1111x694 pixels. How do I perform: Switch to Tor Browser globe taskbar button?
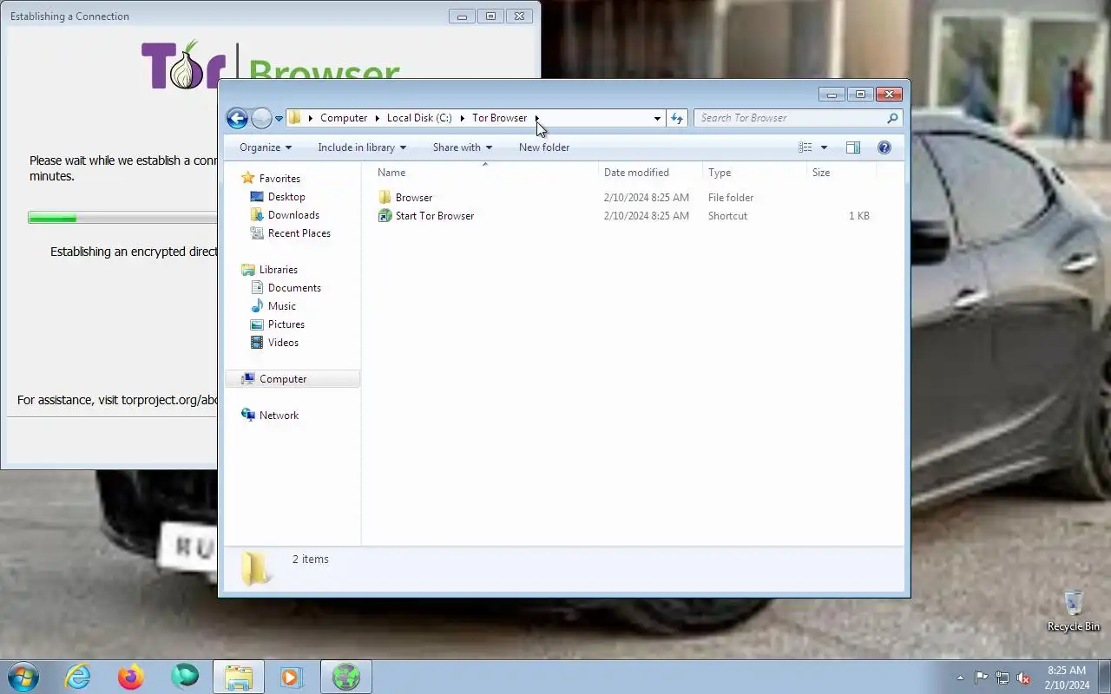pos(345,677)
